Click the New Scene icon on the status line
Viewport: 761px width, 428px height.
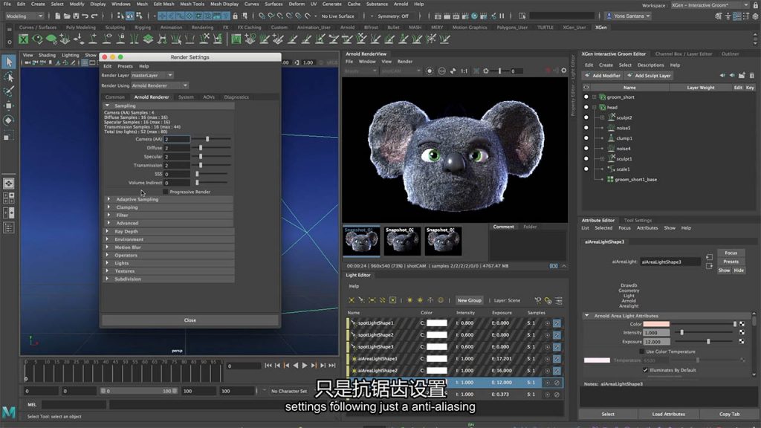coord(57,16)
